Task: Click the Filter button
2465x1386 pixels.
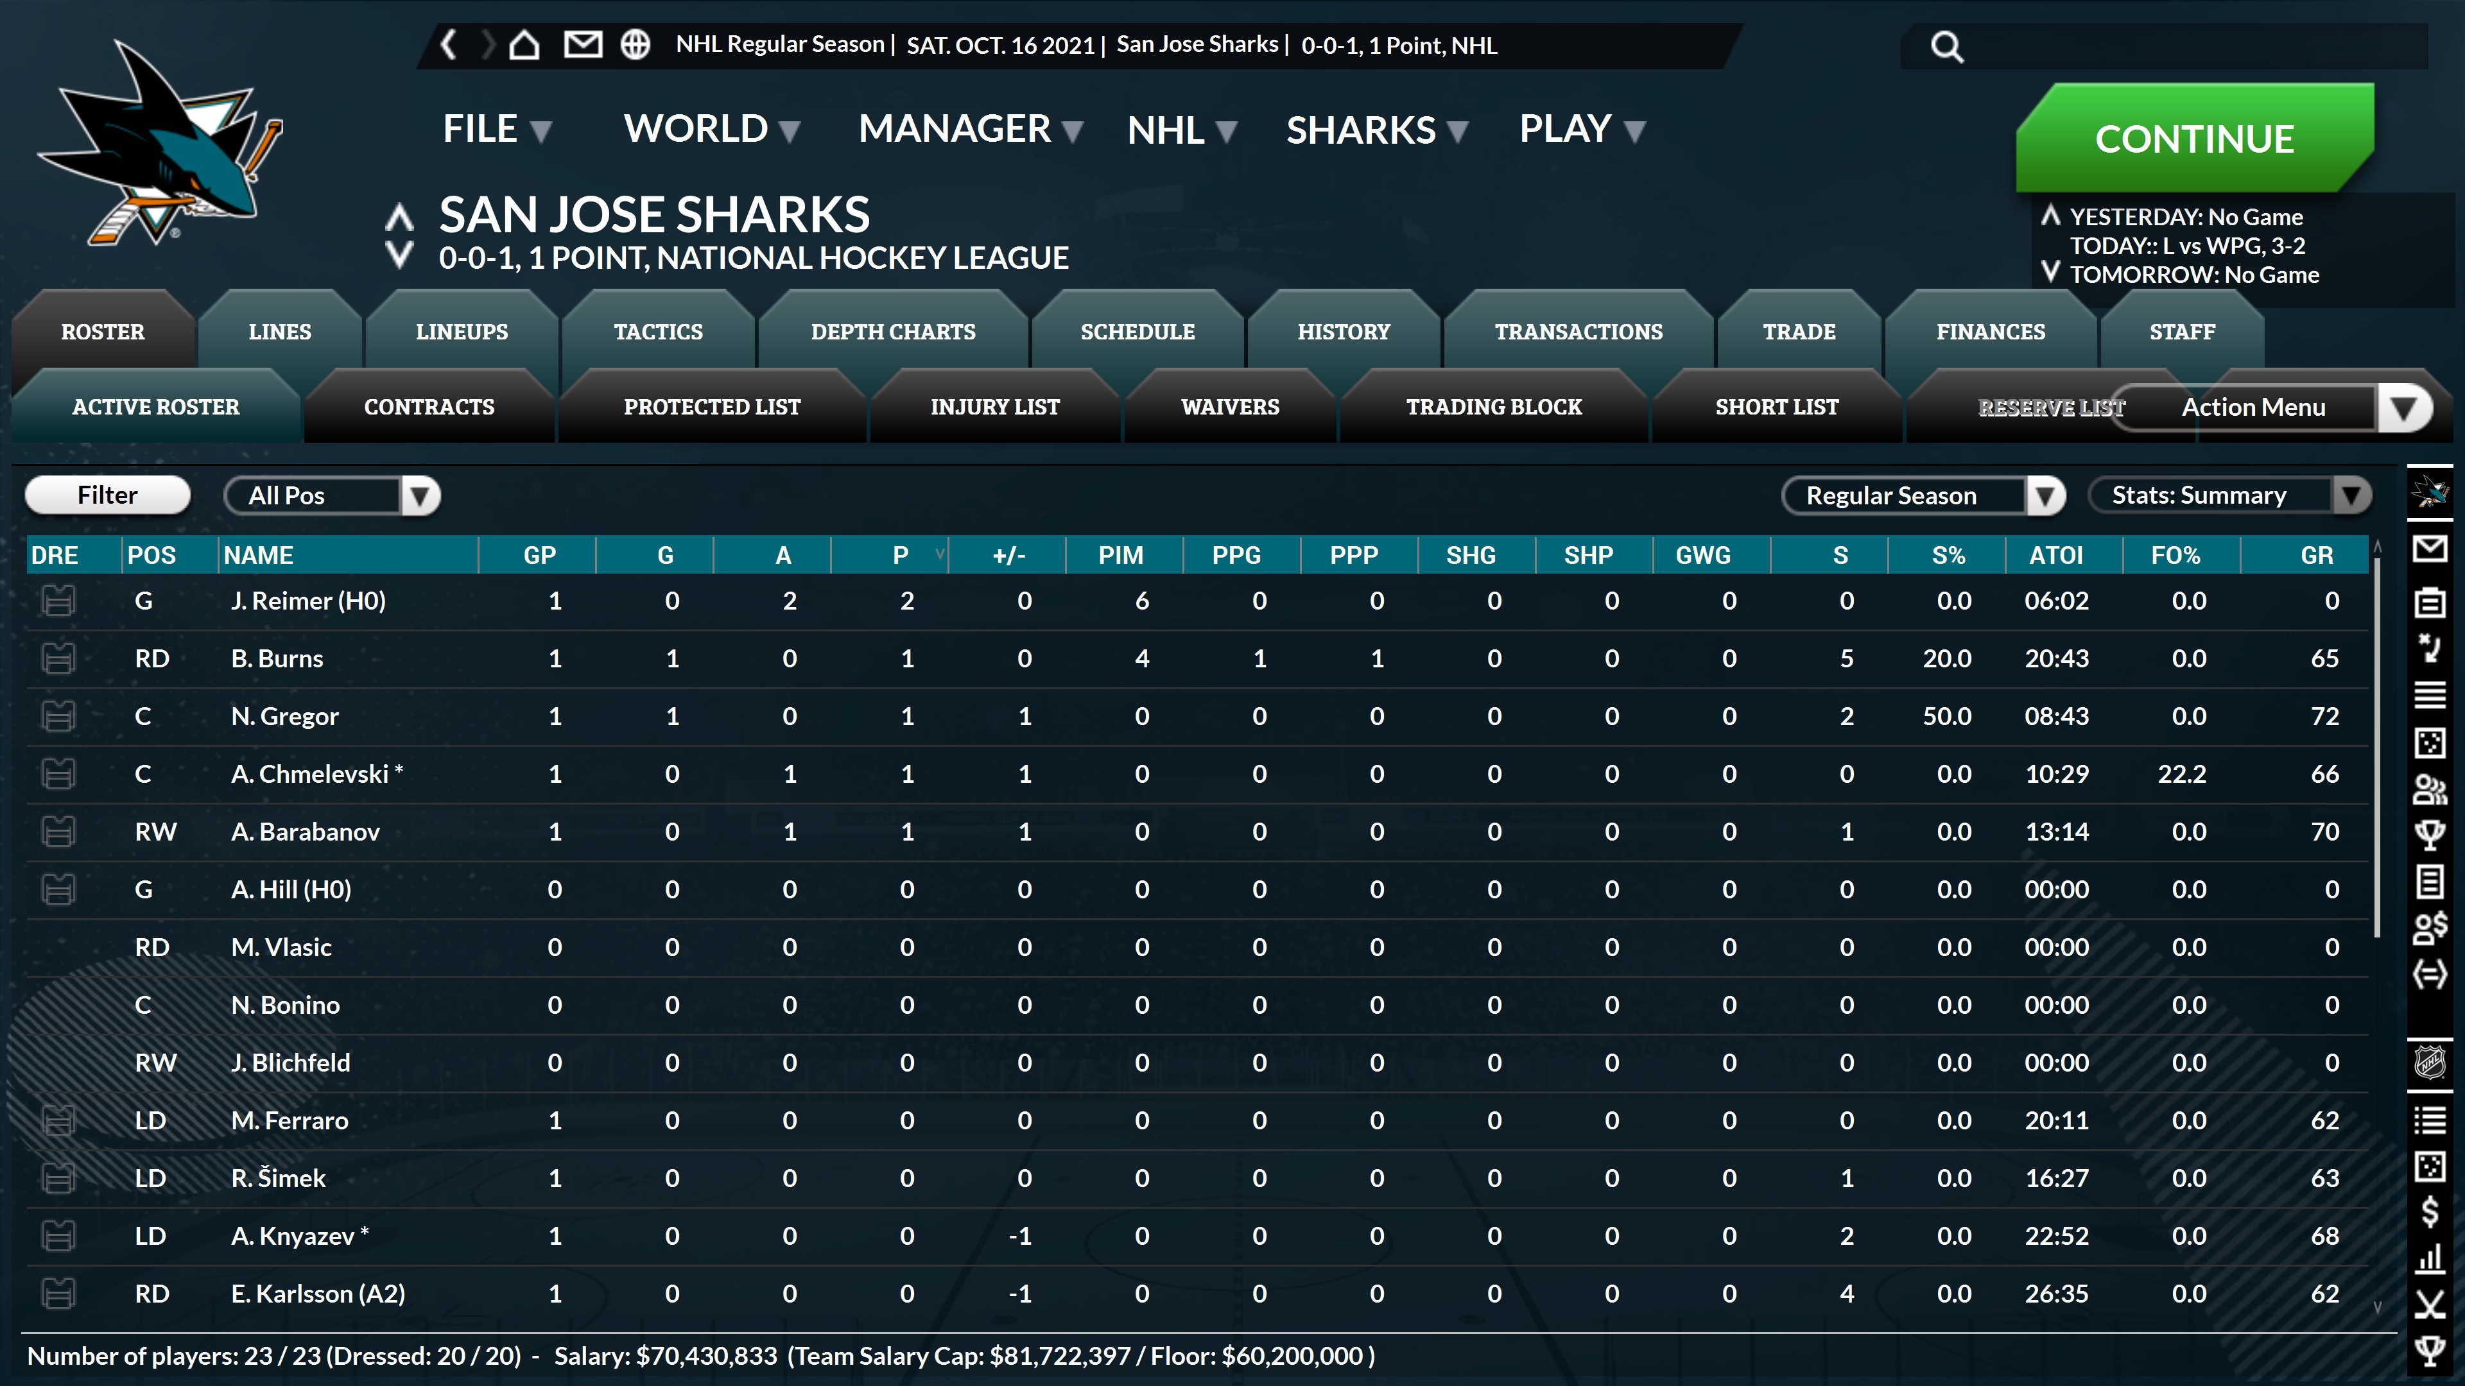Action: pyautogui.click(x=107, y=495)
